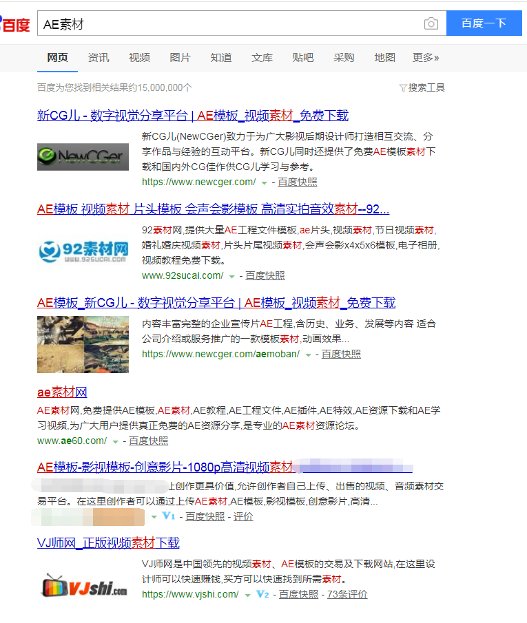Open https://www.newcger.com/ URL
This screenshot has width=527, height=623.
(x=199, y=182)
